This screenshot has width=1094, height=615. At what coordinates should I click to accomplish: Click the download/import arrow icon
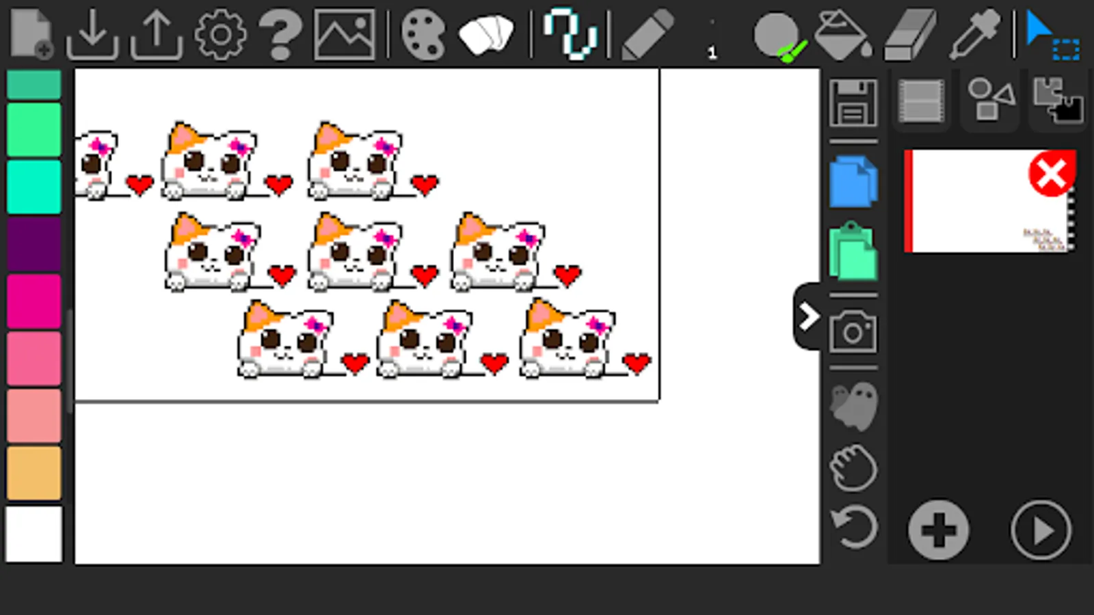92,33
